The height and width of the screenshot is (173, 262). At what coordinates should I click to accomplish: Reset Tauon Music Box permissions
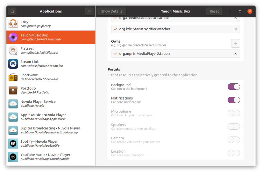214,11
